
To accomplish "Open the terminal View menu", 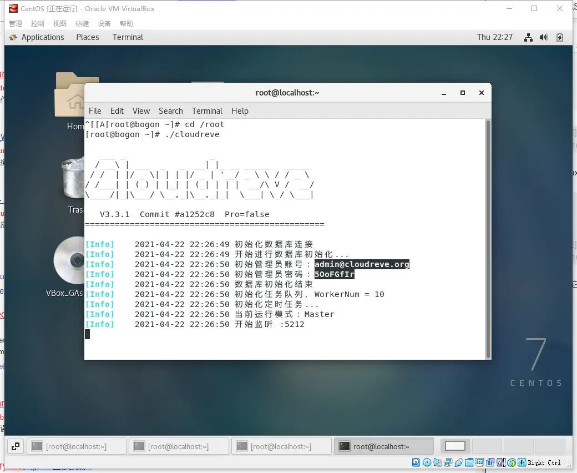I will [x=141, y=111].
